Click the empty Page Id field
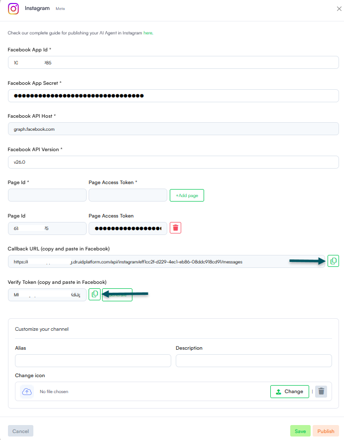 (x=47, y=195)
